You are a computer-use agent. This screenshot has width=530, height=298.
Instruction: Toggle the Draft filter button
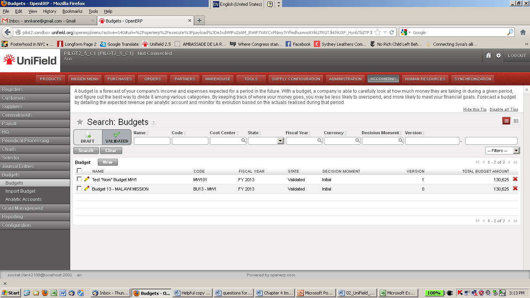[x=88, y=137]
